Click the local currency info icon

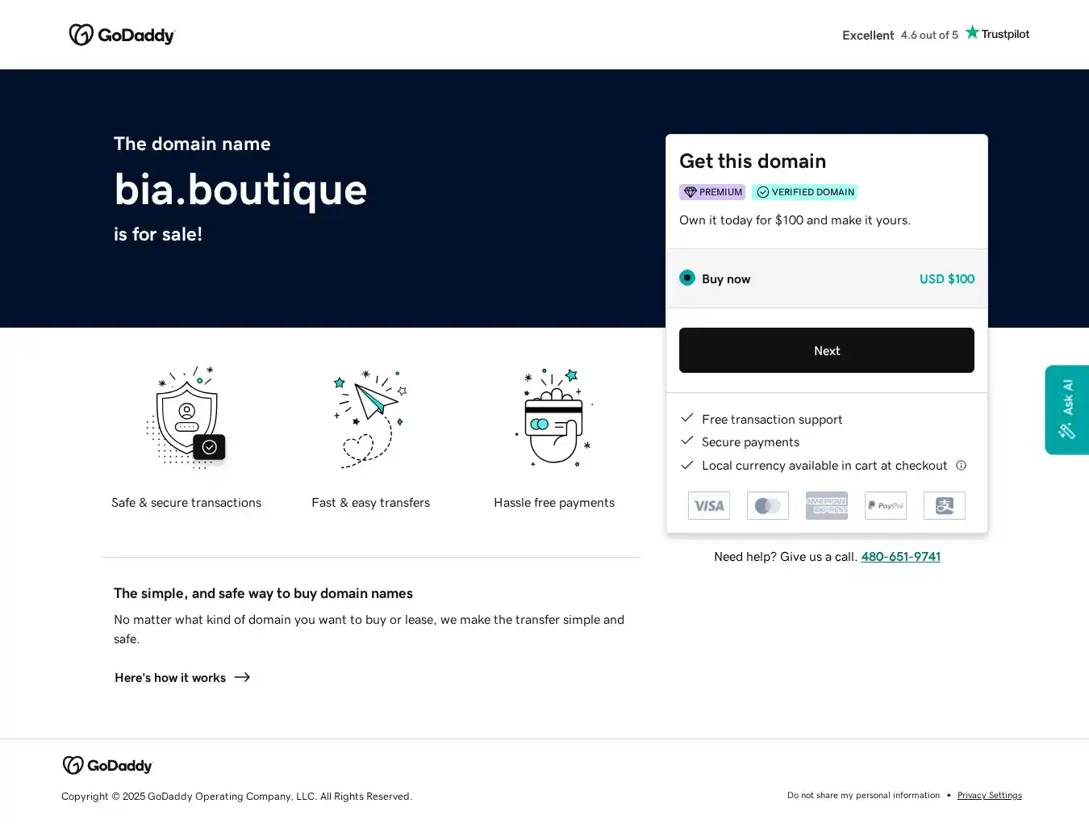point(961,466)
